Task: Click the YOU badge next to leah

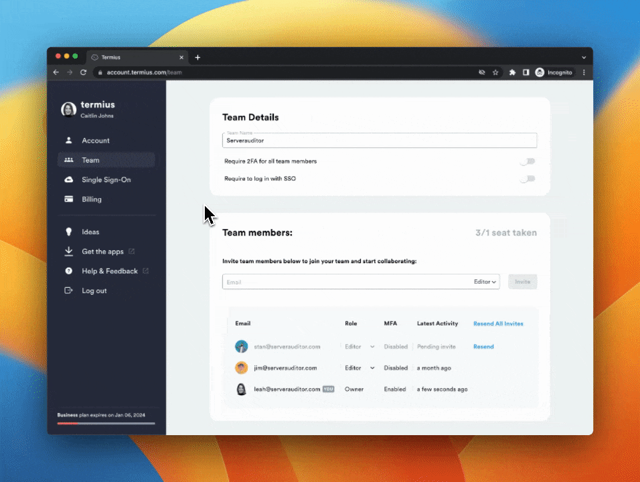Action: coord(328,389)
